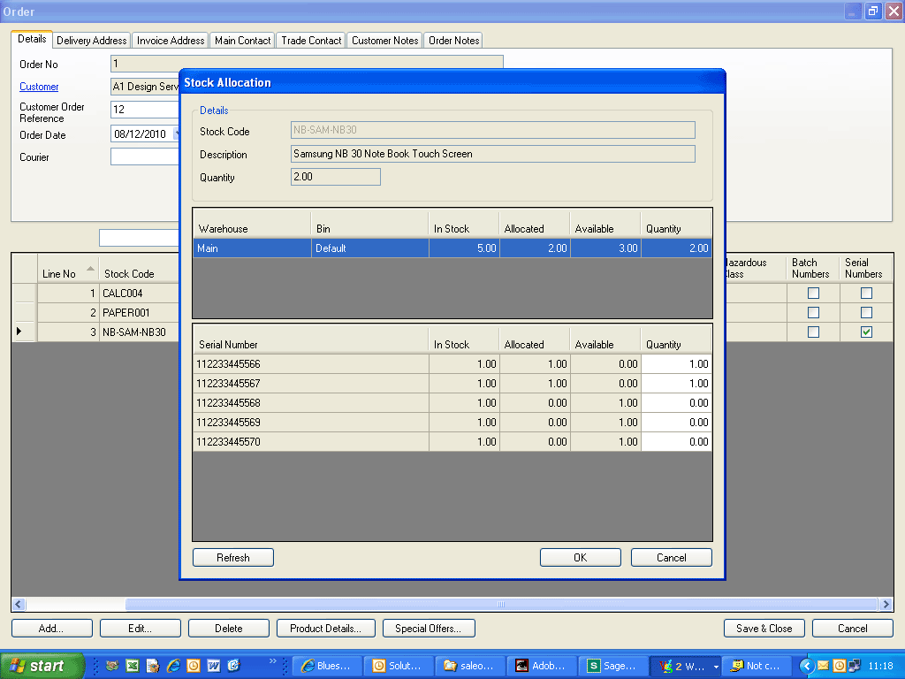Image resolution: width=905 pixels, height=679 pixels.
Task: Click the mail envelope tray icon
Action: [823, 666]
